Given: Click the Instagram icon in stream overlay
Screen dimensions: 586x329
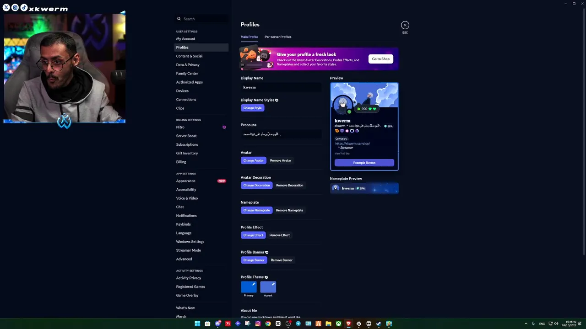Looking at the screenshot, I should coord(15,7).
